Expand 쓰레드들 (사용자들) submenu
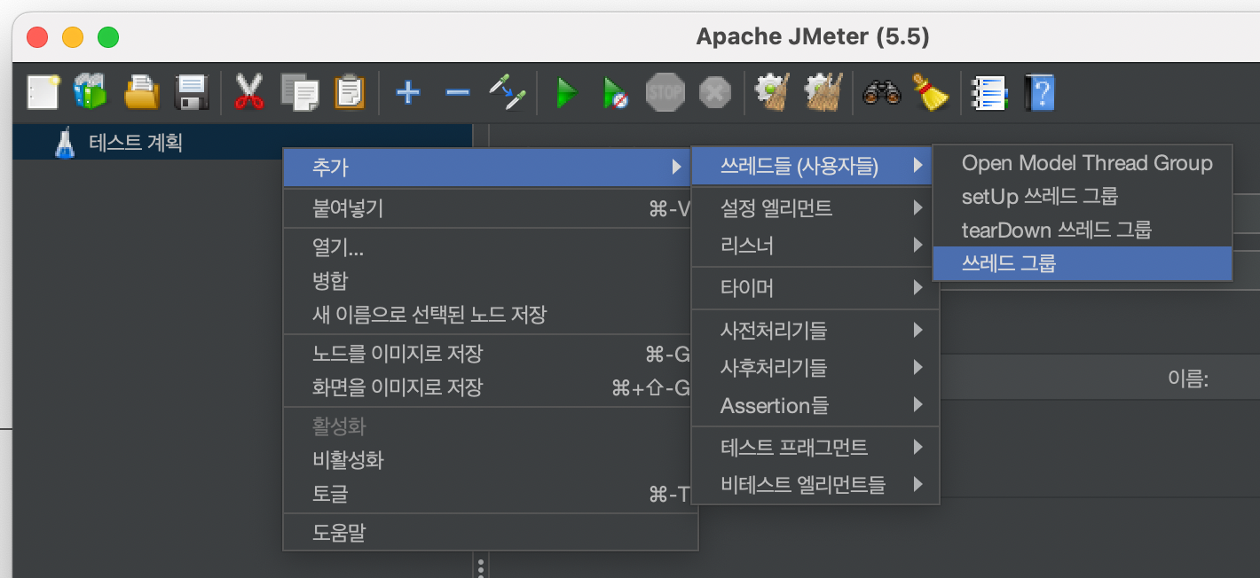 click(812, 166)
